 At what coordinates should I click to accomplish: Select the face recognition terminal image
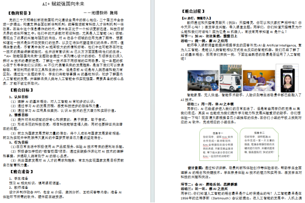tap(287, 78)
